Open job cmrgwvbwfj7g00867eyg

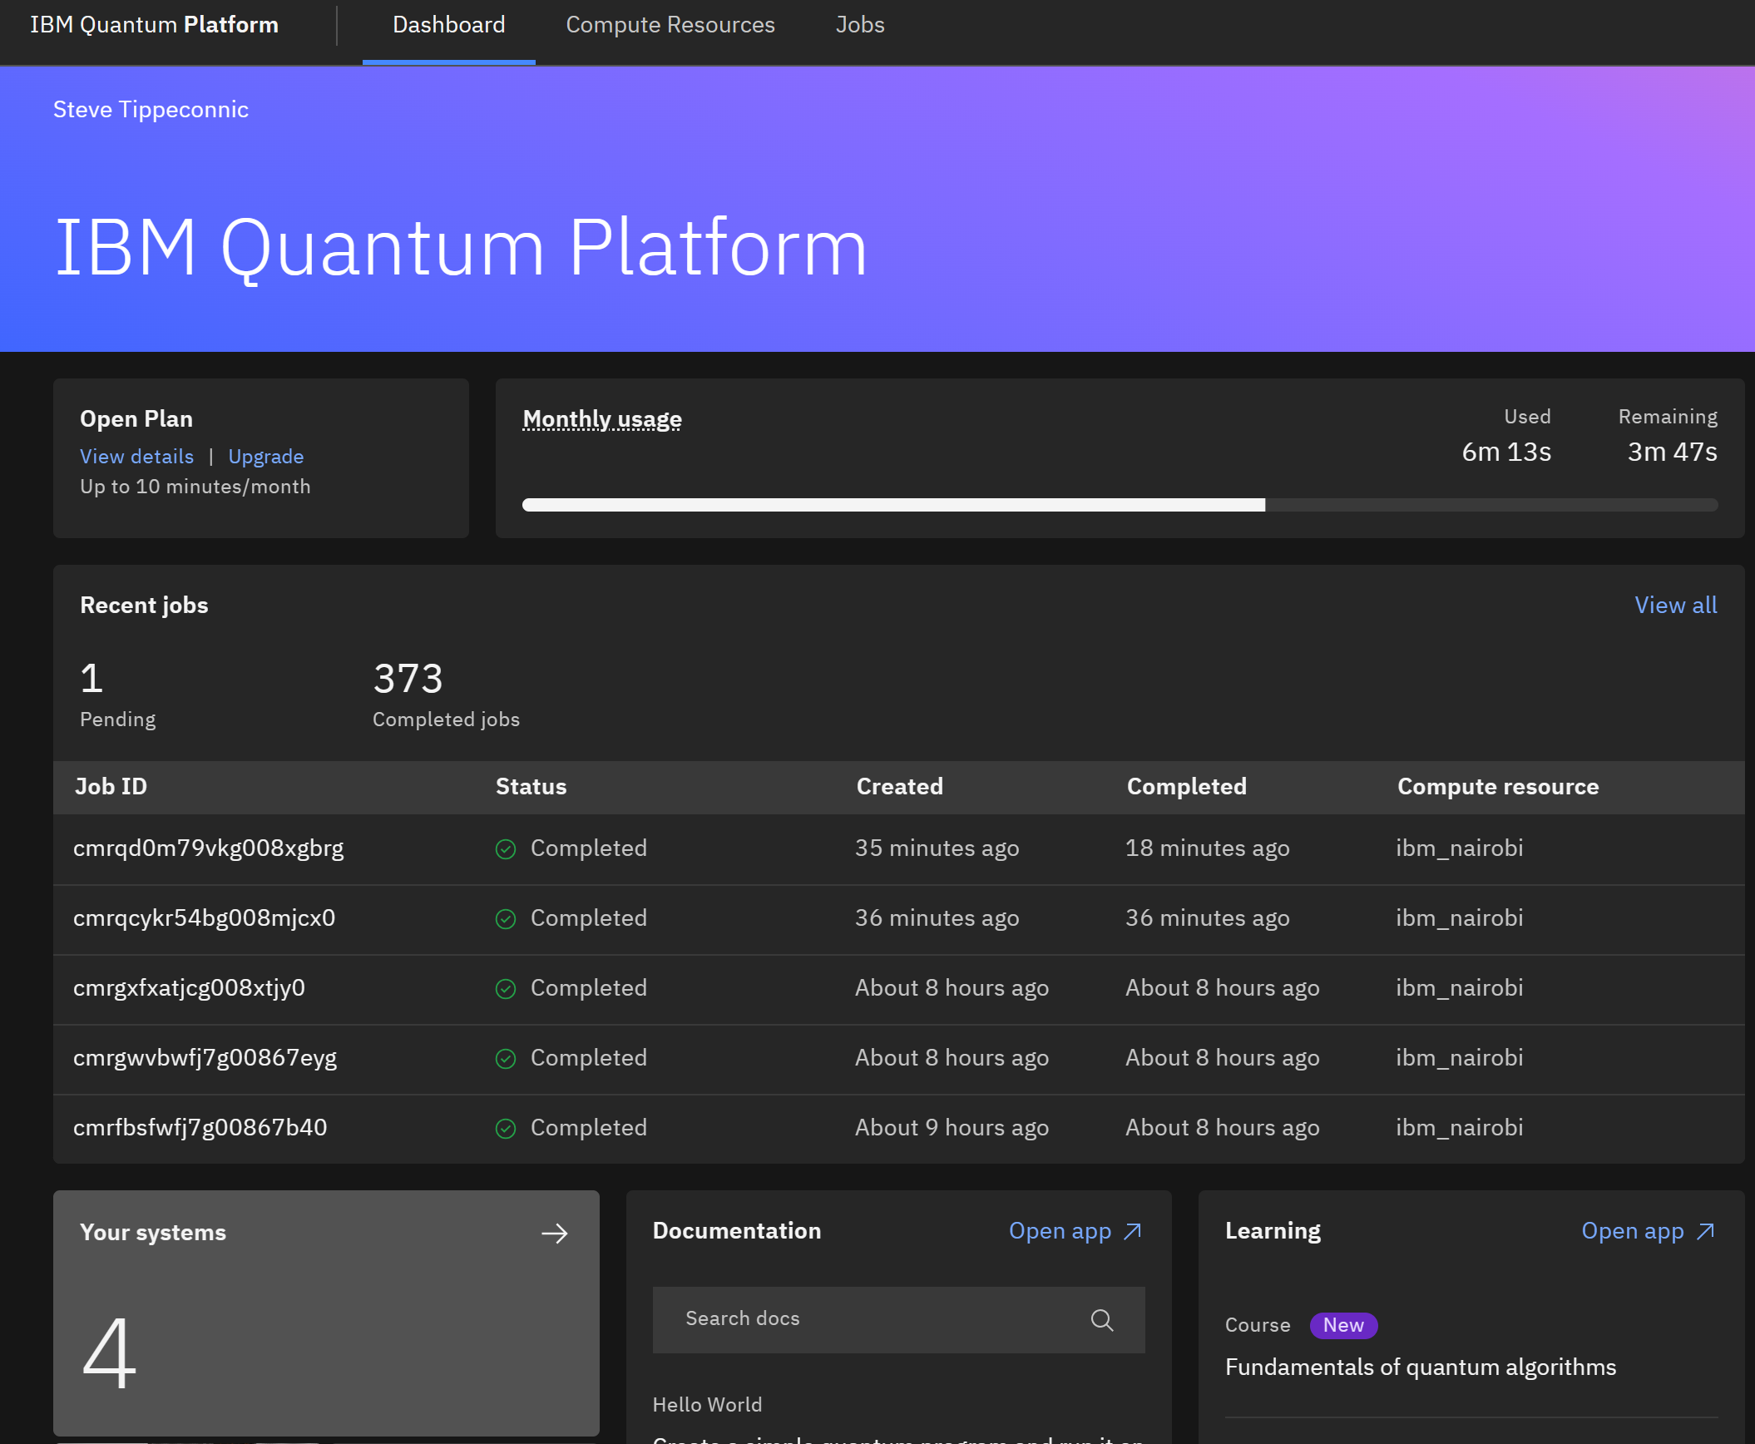(205, 1057)
